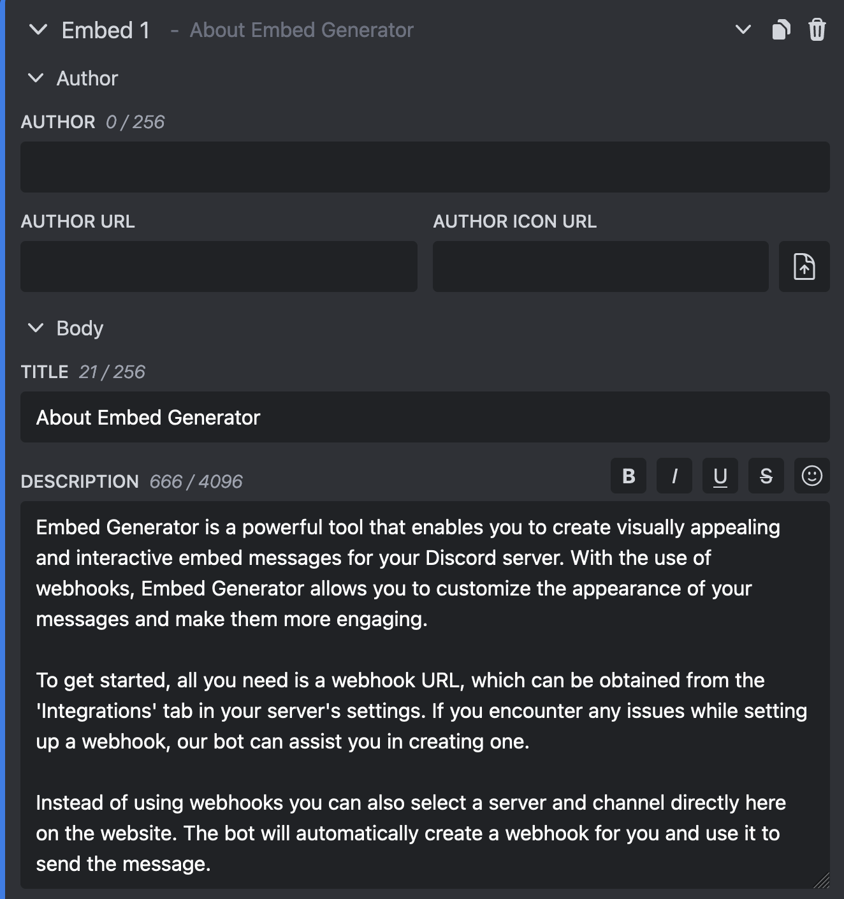Viewport: 844px width, 899px height.
Task: Delete Embed 1 using the trash icon
Action: coord(817,30)
